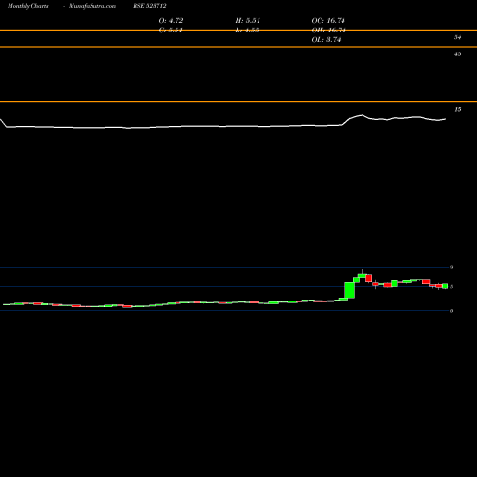Click the 'BSE 523712' ticker text
This screenshot has height=477, width=477.
tap(150, 6)
